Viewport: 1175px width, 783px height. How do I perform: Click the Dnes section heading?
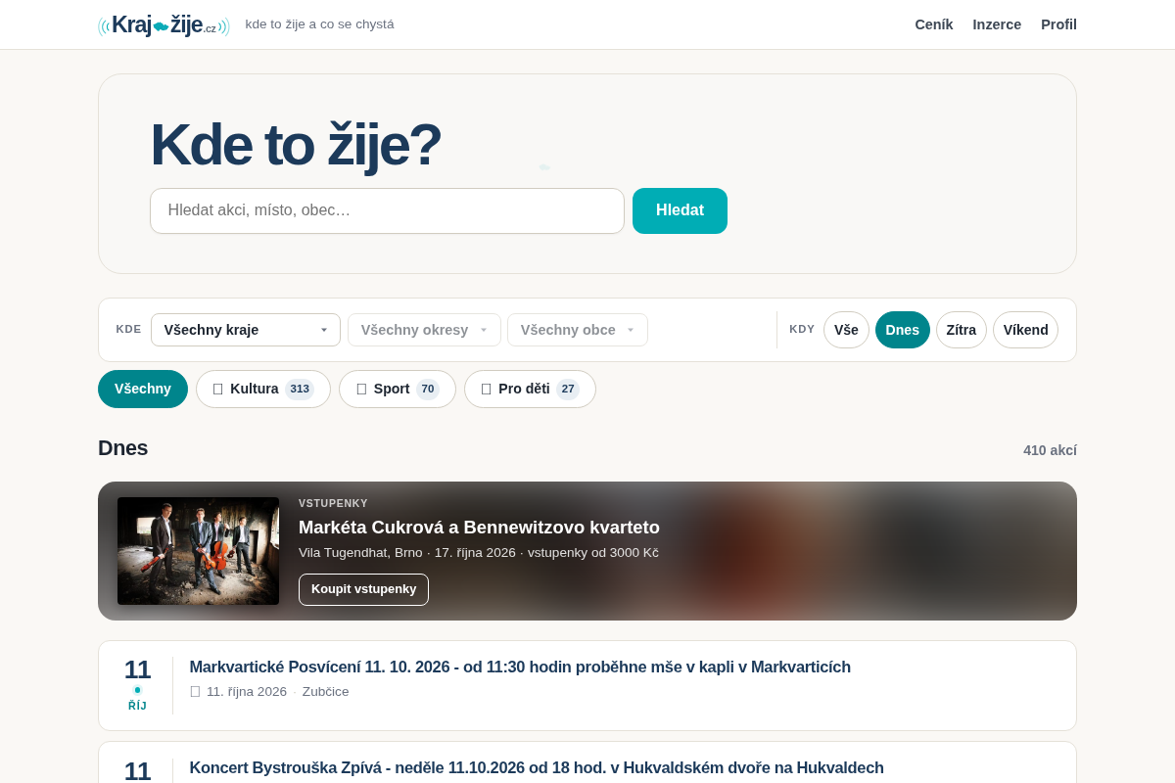tap(122, 448)
